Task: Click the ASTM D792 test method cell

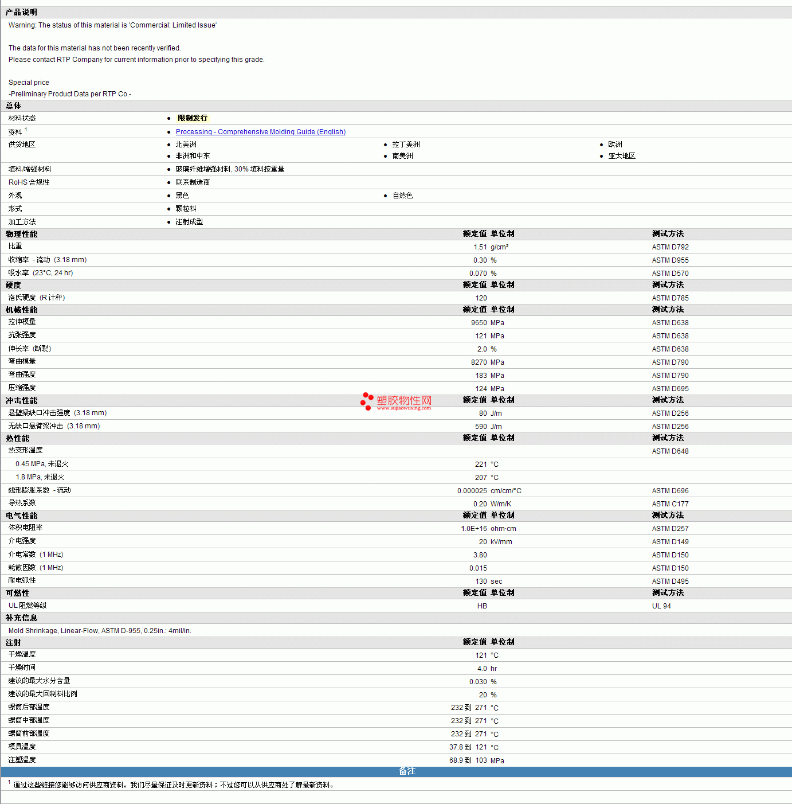Action: (x=670, y=247)
